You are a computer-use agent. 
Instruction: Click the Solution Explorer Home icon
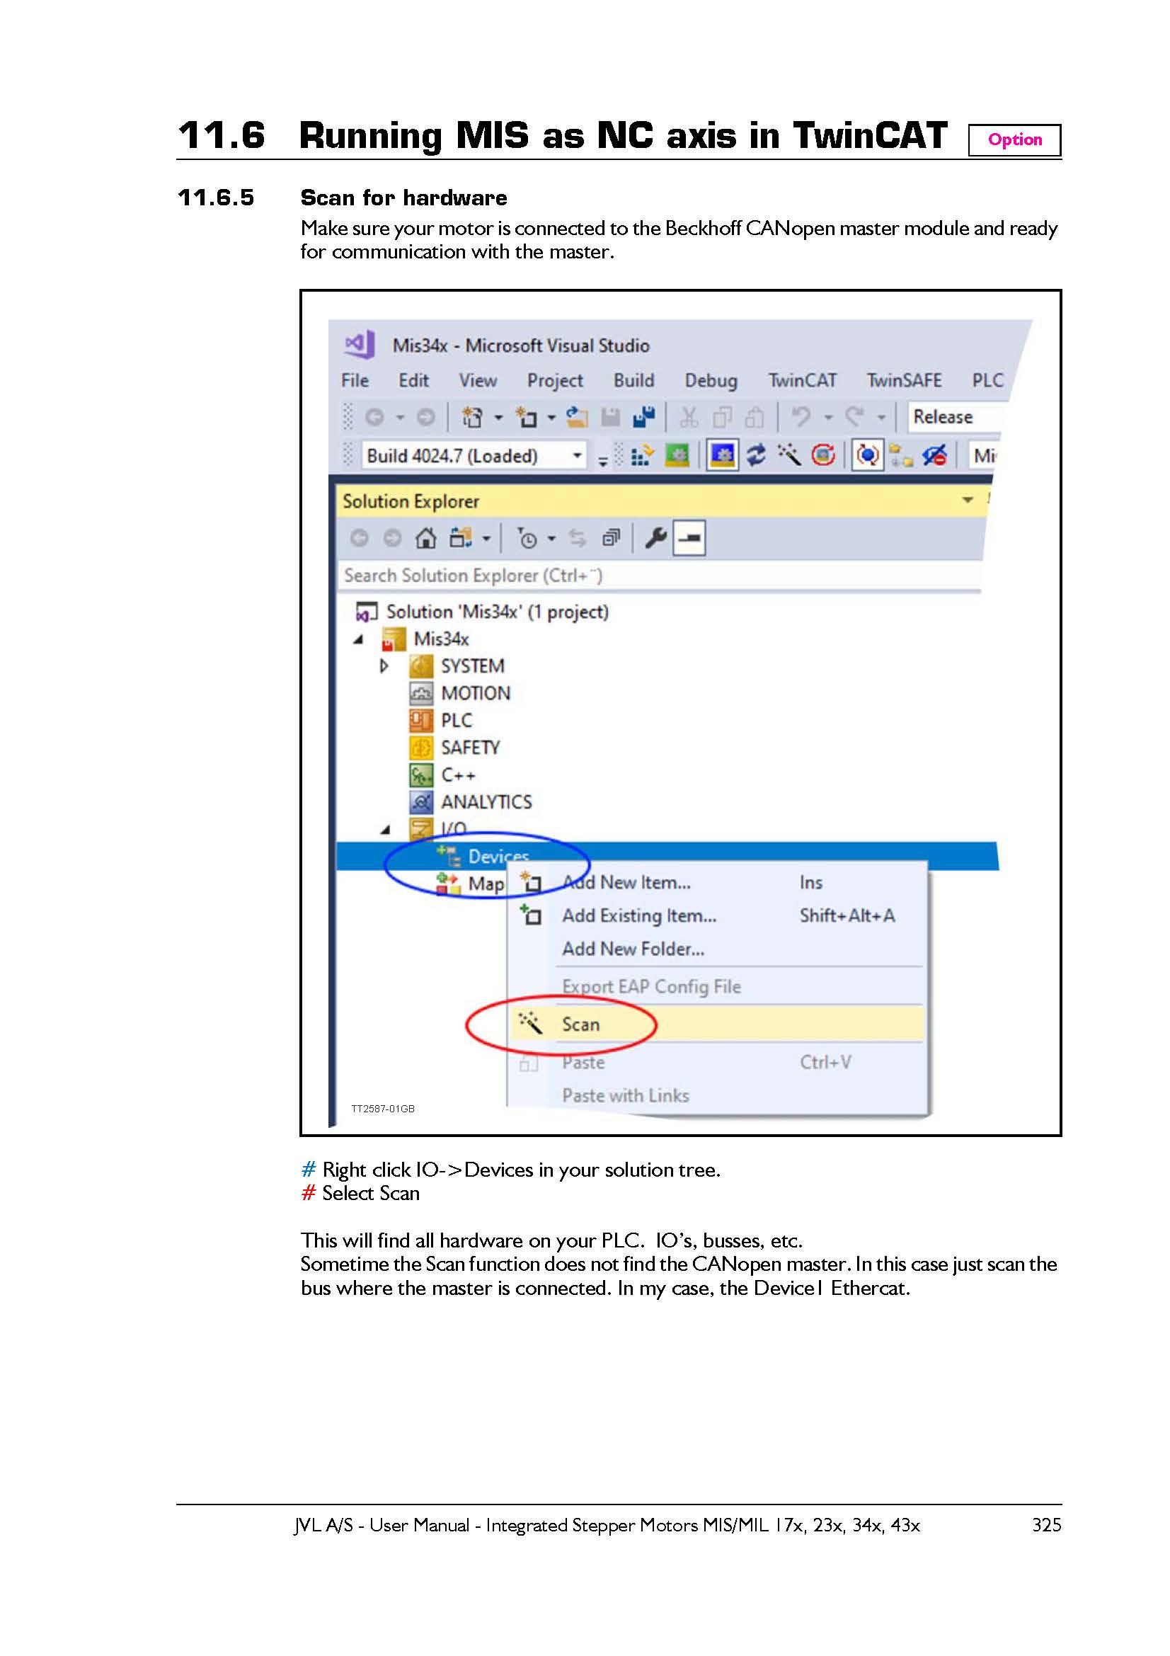click(425, 538)
